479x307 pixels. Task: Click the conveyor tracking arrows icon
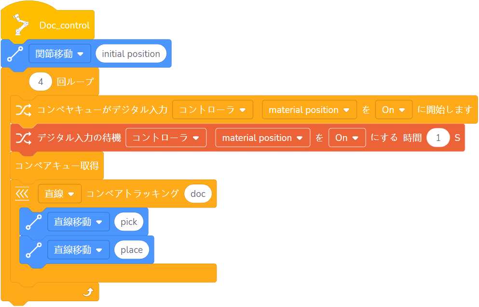[x=22, y=194]
